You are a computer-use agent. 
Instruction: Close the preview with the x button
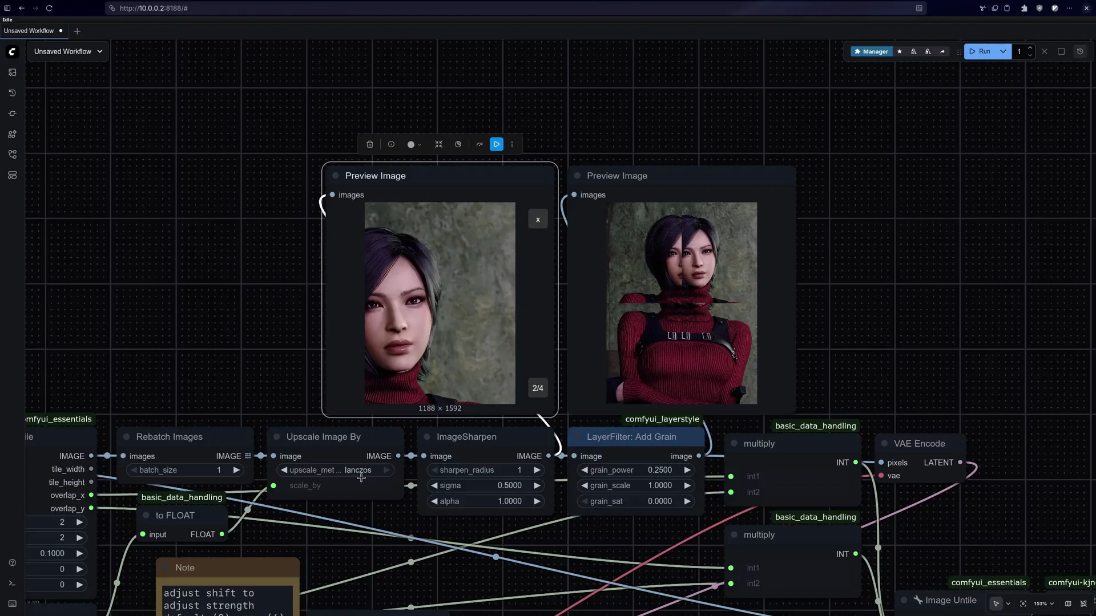pyautogui.click(x=538, y=218)
